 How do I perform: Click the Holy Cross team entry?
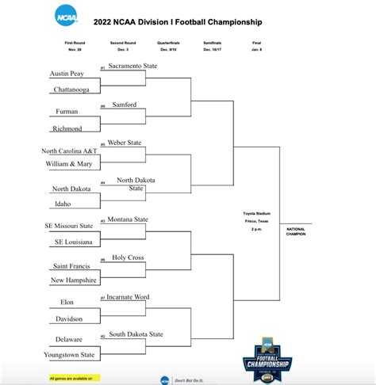click(x=128, y=257)
